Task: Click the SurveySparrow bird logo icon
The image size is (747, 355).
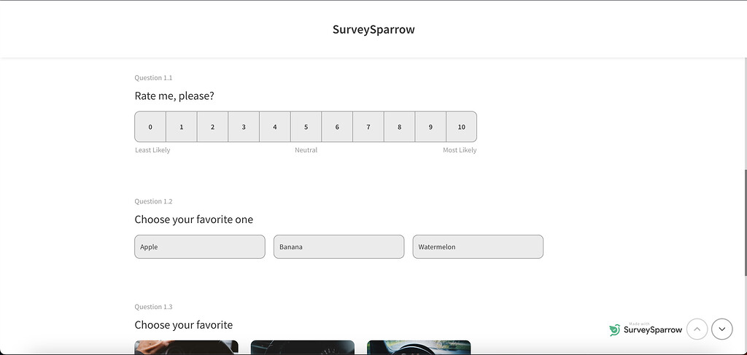Action: point(615,329)
